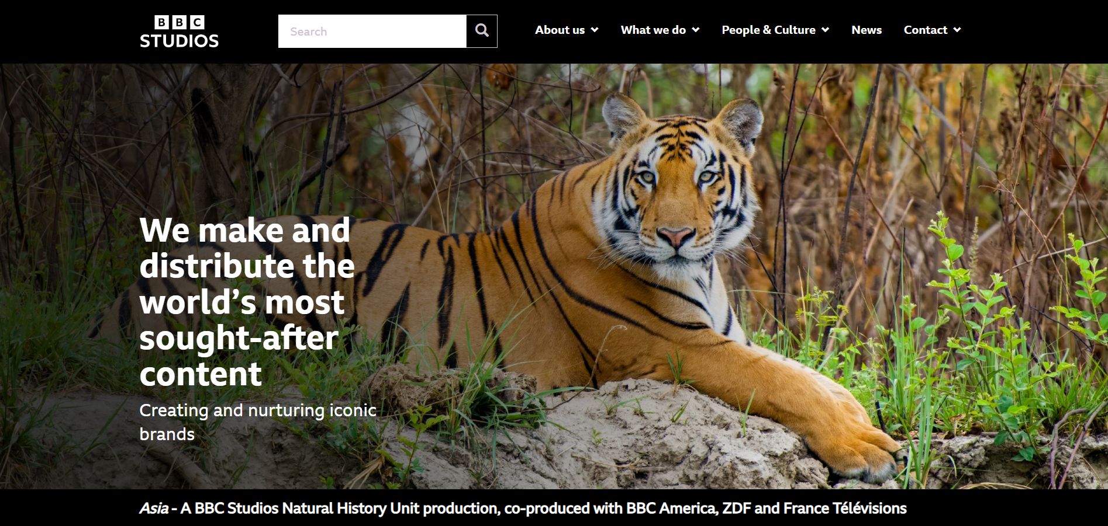The width and height of the screenshot is (1108, 526).
Task: Open the About us menu
Action: [560, 30]
